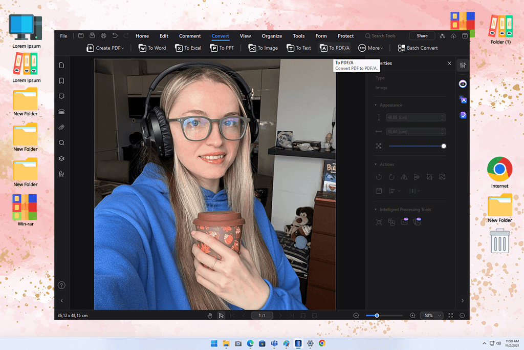Open Chrome from the taskbar
Screen dimensions: 524x350
coord(322,343)
